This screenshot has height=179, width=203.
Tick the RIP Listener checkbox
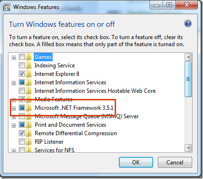[x=22, y=141]
